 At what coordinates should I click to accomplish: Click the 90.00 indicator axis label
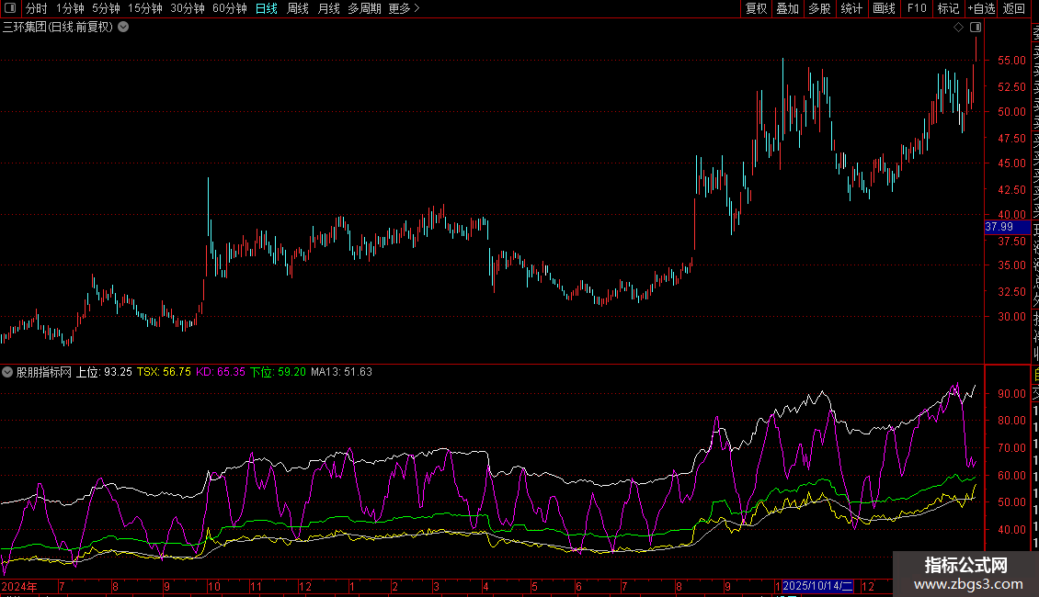(x=1011, y=394)
